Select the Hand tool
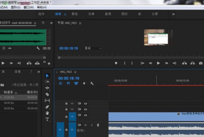The image size is (204, 137). [x=47, y=113]
